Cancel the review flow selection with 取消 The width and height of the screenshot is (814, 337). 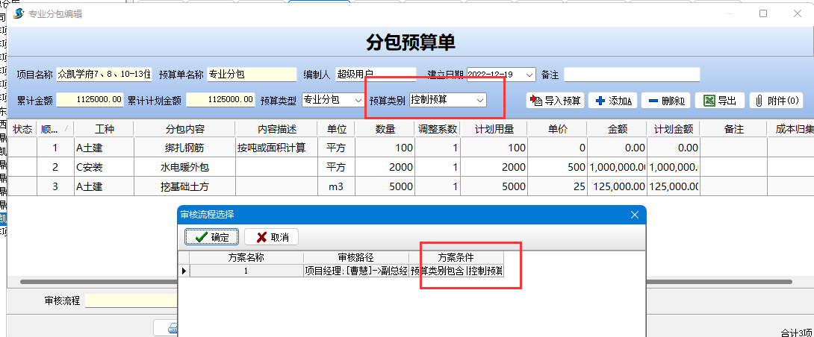click(x=272, y=237)
